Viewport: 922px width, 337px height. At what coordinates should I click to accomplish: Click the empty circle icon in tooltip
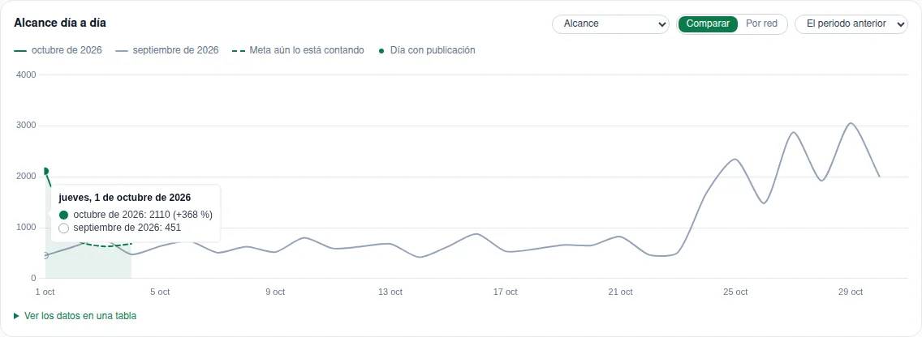pyautogui.click(x=63, y=228)
